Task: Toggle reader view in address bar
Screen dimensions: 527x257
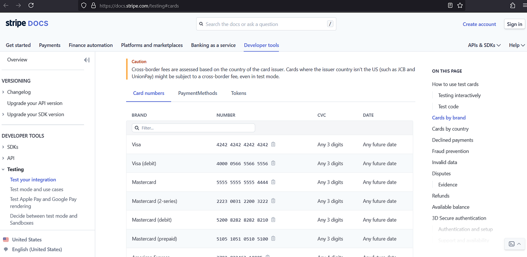Action: (450, 6)
